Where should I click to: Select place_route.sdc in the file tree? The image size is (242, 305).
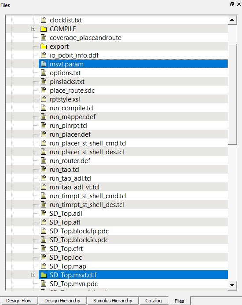(x=72, y=91)
